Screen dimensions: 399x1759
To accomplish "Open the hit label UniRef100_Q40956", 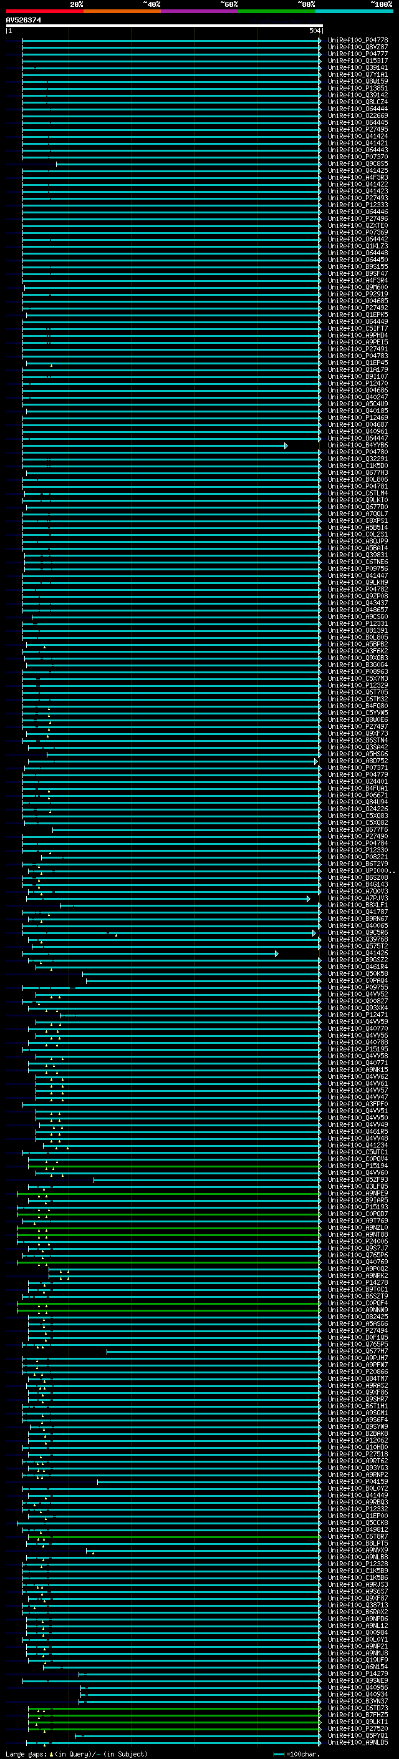I will (x=358, y=1688).
